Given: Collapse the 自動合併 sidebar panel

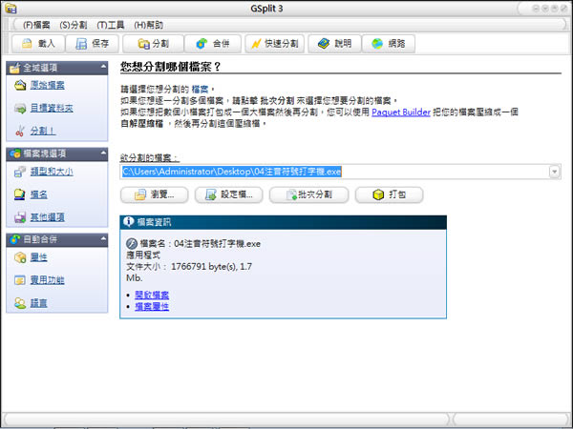Looking at the screenshot, I should (x=103, y=239).
